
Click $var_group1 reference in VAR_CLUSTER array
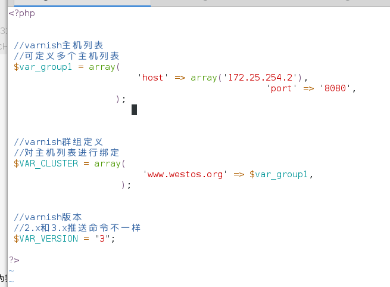279,174
